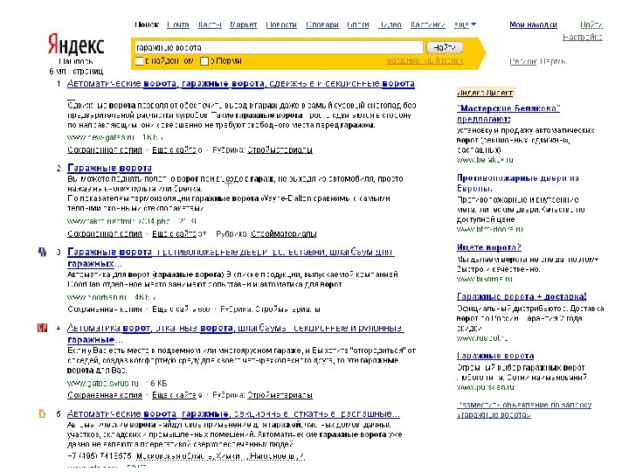Open Стройматериалы rubric under result 1
The width and height of the screenshot is (629, 472).
[x=280, y=149]
